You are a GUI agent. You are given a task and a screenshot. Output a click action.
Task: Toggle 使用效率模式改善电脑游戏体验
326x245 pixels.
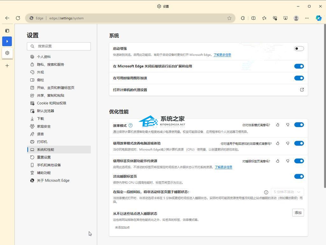299,143
